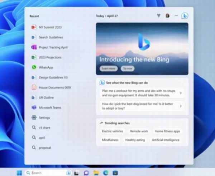
Task: Click magnifier icon beside v3 share
Action: tap(34, 128)
